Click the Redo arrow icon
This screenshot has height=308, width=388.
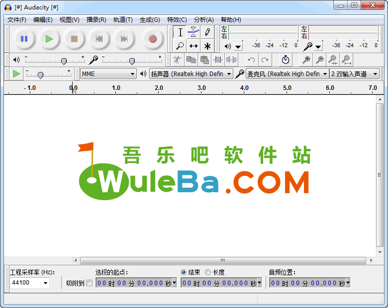click(x=265, y=60)
